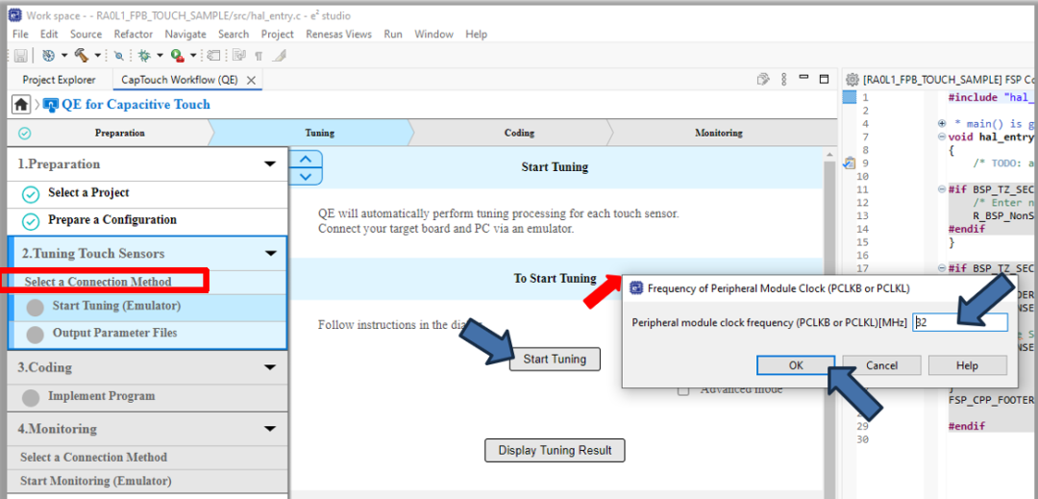Click the toggle block selection toolbar icon

click(239, 56)
